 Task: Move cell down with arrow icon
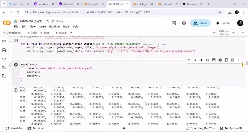(x=195, y=60)
